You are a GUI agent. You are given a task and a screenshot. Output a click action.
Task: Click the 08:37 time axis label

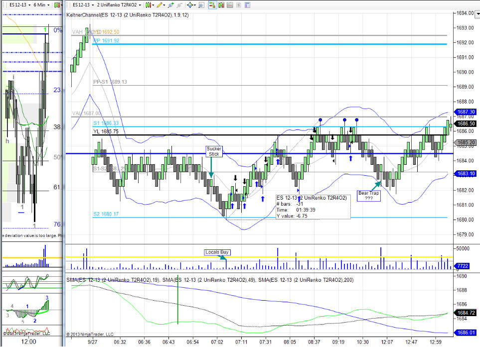tap(314, 342)
